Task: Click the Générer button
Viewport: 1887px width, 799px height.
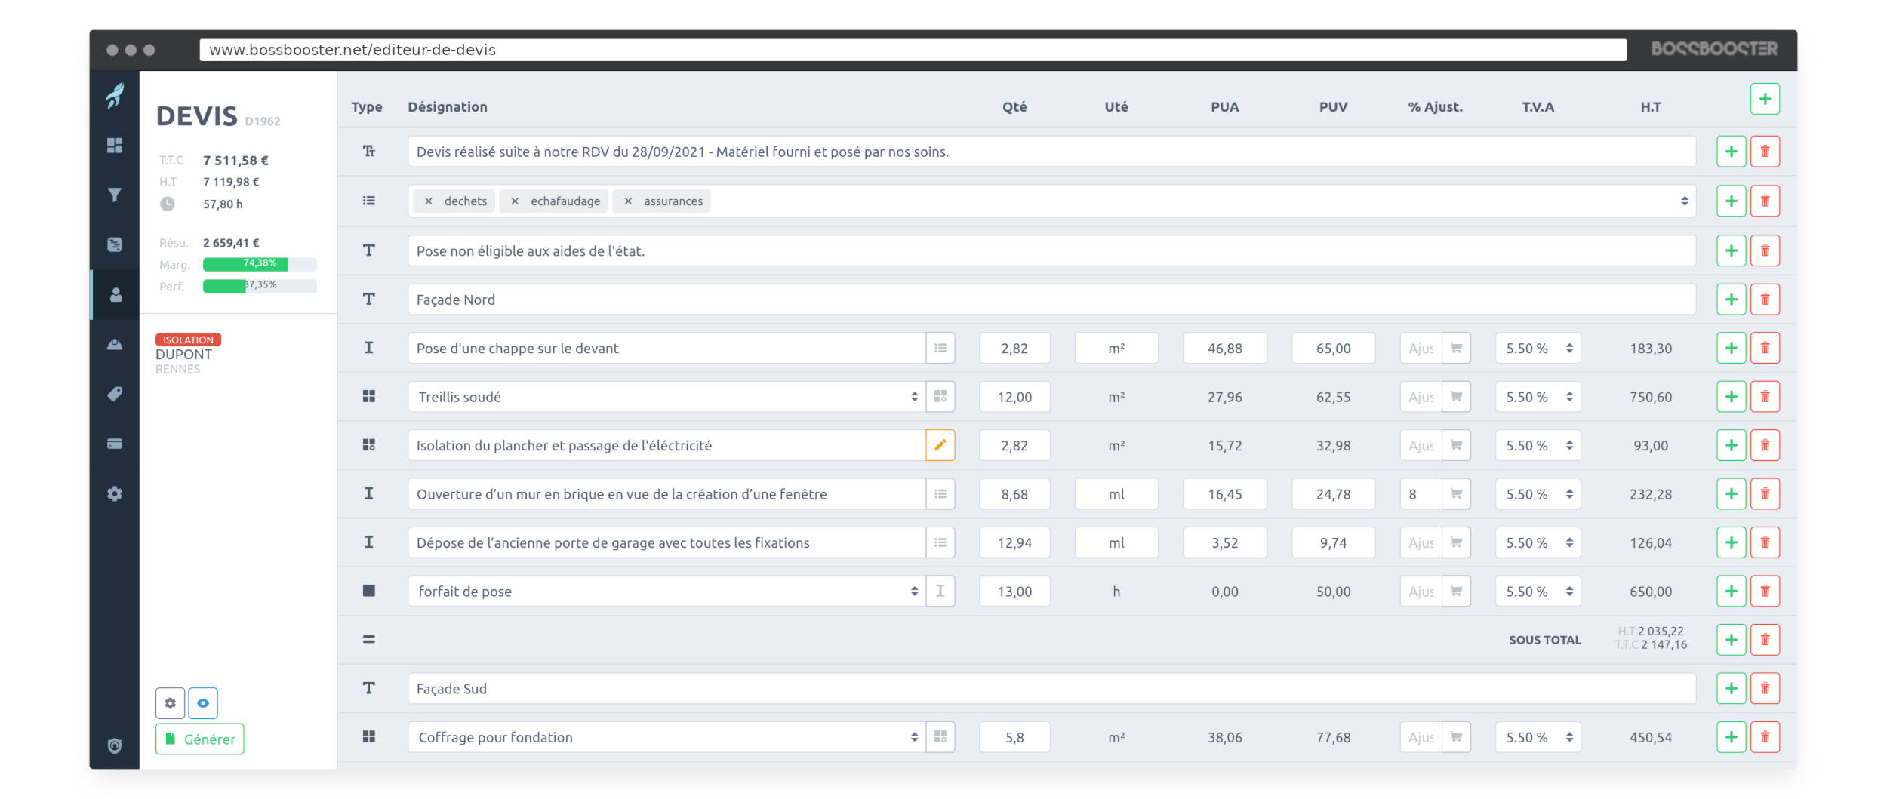Action: [200, 739]
